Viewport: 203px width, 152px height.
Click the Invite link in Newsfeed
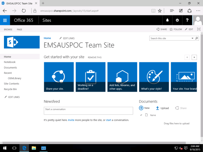click(x=71, y=120)
